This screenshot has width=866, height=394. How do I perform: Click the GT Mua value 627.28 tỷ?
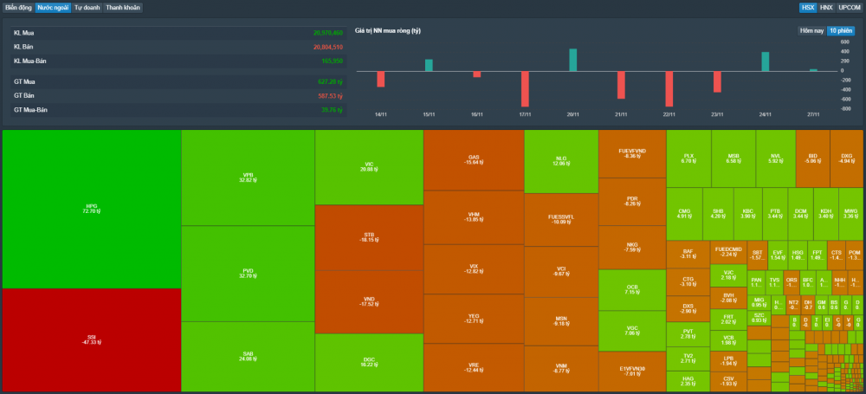click(x=330, y=81)
